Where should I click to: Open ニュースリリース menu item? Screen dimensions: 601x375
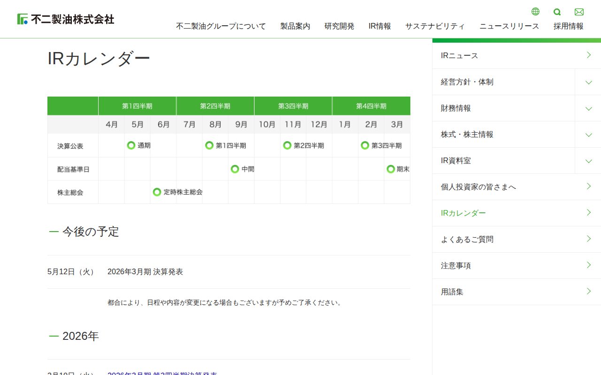coord(509,26)
